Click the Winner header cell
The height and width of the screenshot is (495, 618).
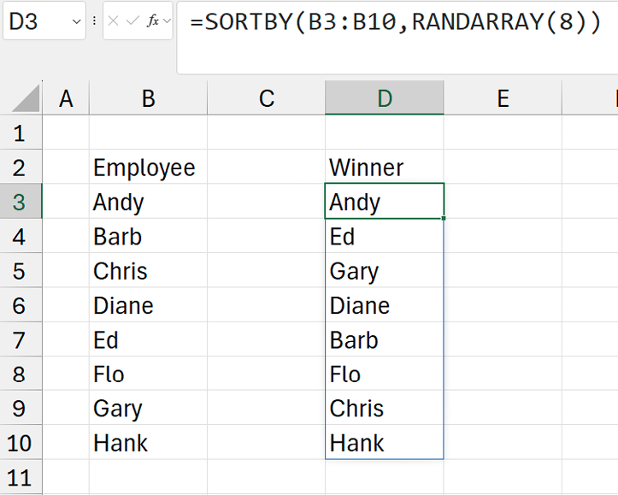click(385, 168)
